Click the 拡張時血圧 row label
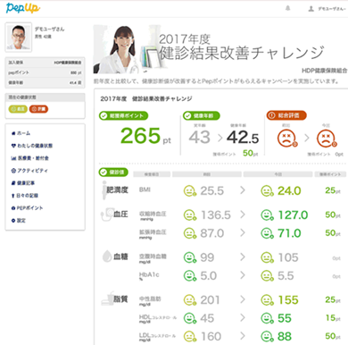Screen dimensions: 348x345 (x=153, y=234)
